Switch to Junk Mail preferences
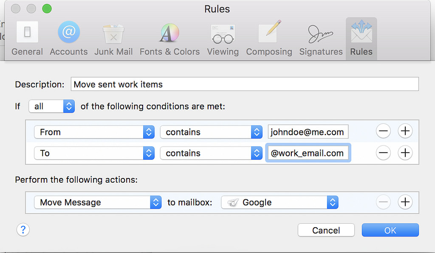This screenshot has width=435, height=253. point(113,39)
